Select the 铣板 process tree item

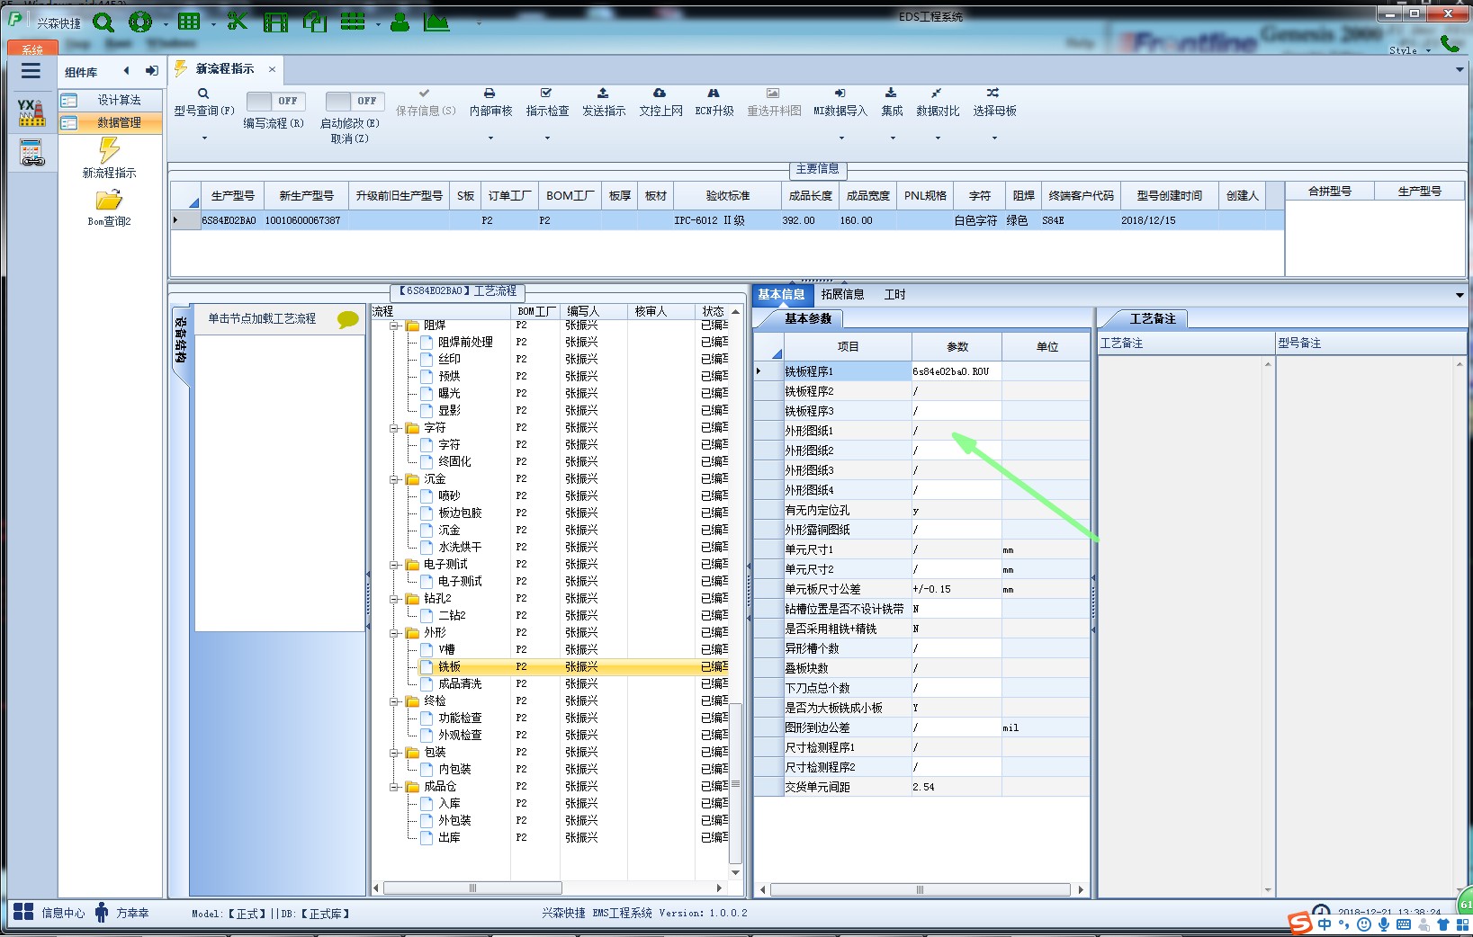[449, 667]
